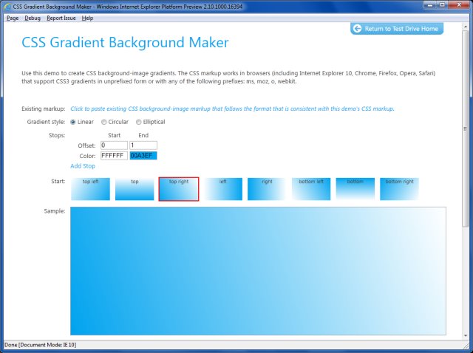Choose the top start thumbnail
This screenshot has height=353, width=473.
point(135,189)
